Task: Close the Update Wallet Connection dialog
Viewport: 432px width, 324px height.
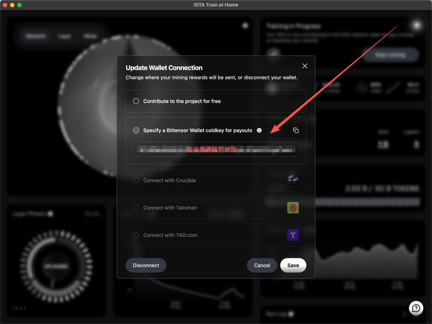Action: point(305,66)
